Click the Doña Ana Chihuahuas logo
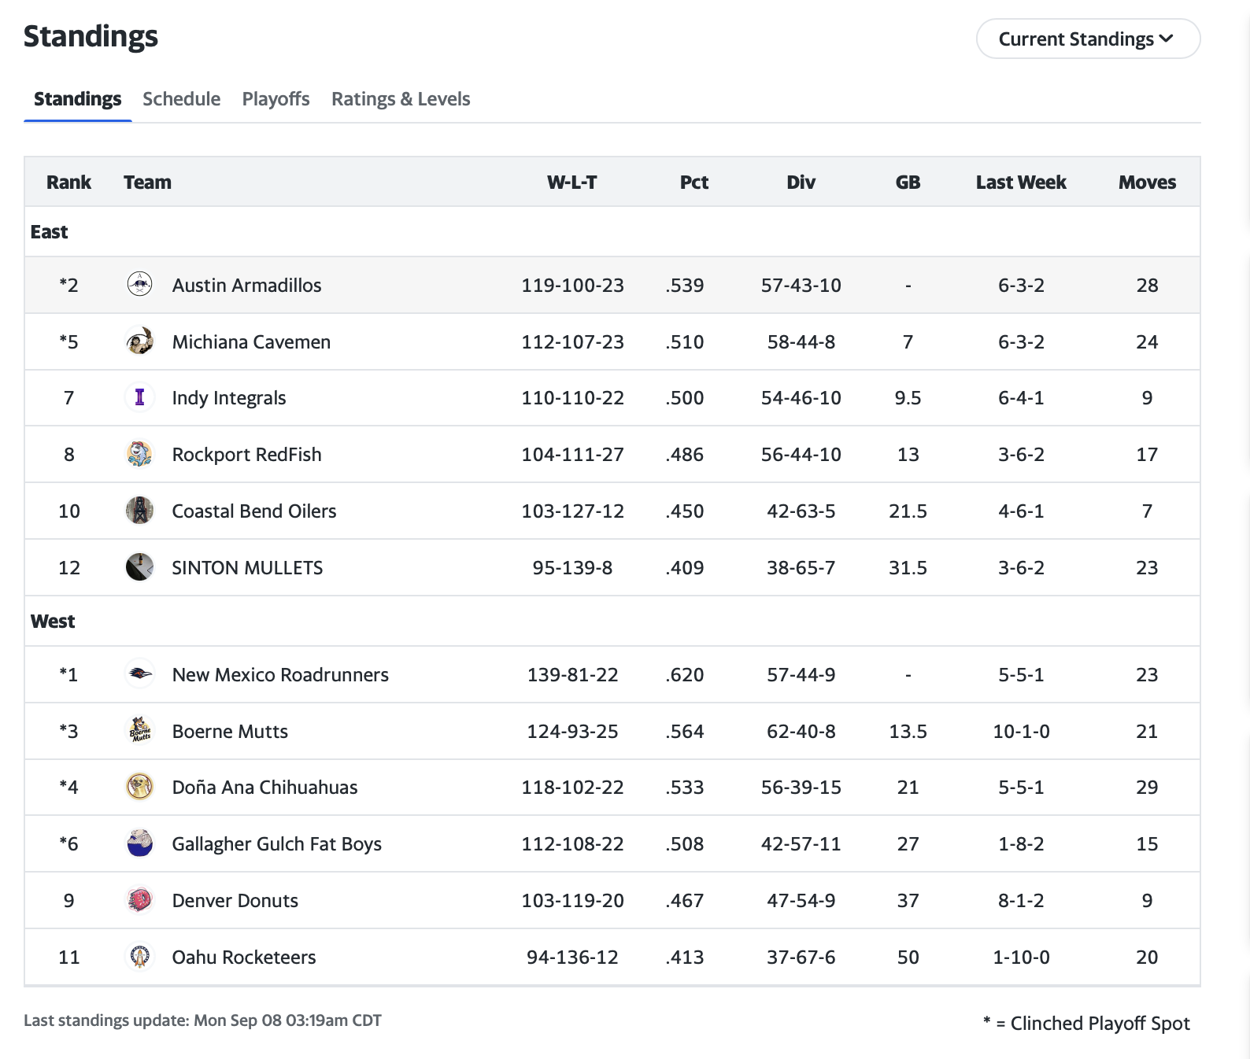 tap(139, 787)
